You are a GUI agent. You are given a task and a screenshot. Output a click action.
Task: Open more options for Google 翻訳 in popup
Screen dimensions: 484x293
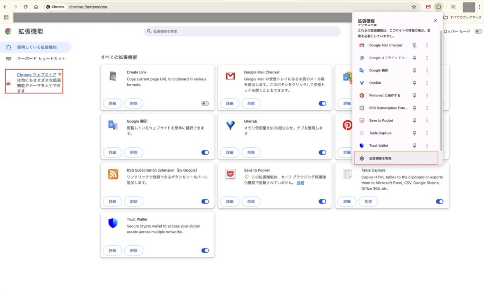click(x=427, y=71)
